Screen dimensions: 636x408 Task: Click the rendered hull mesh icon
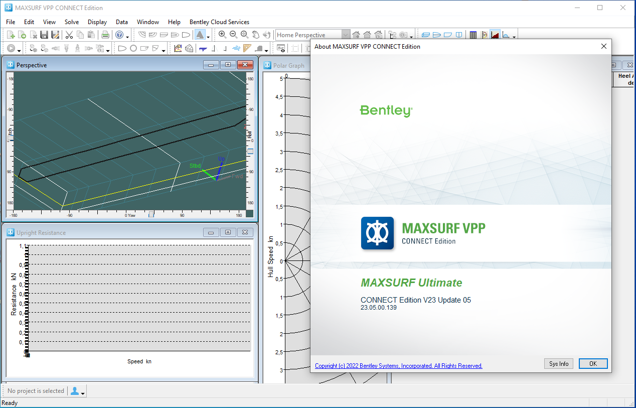(189, 48)
